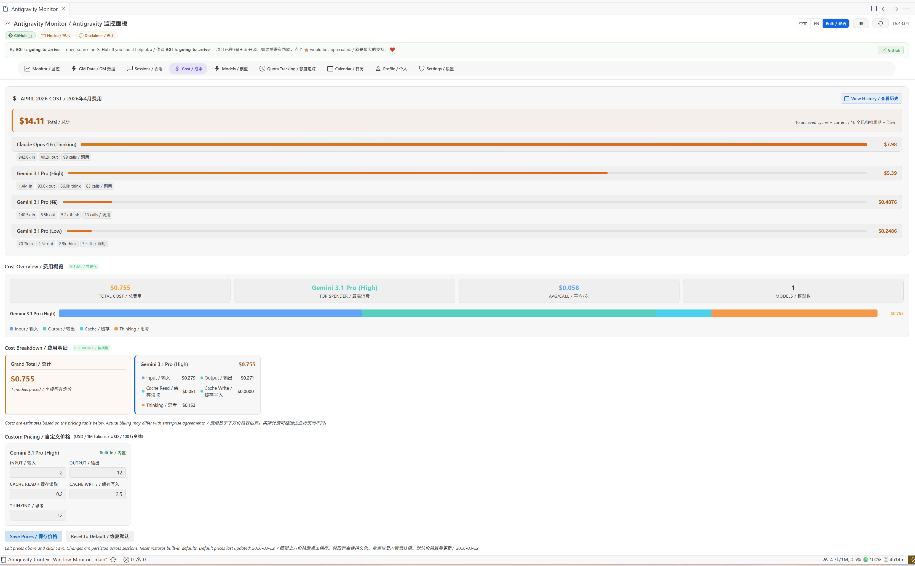Click the 99 calls / 调用 chip

pyautogui.click(x=76, y=157)
